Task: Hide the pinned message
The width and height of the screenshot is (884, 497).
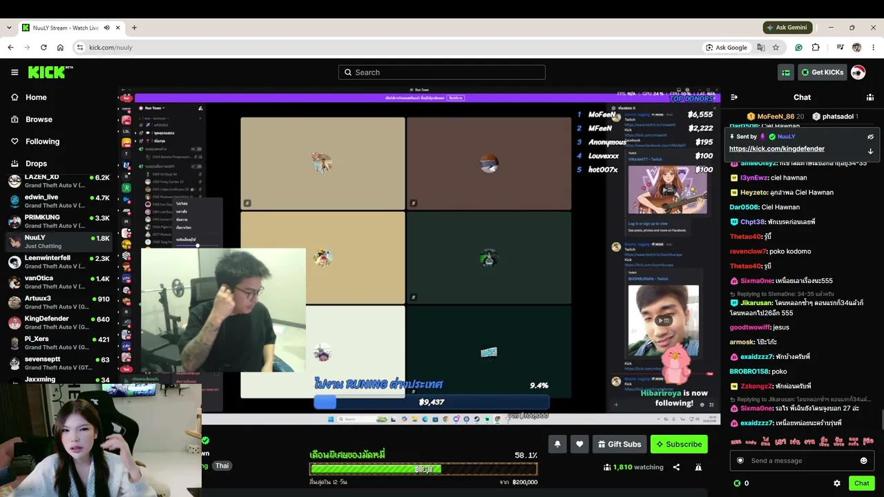Action: (x=870, y=137)
